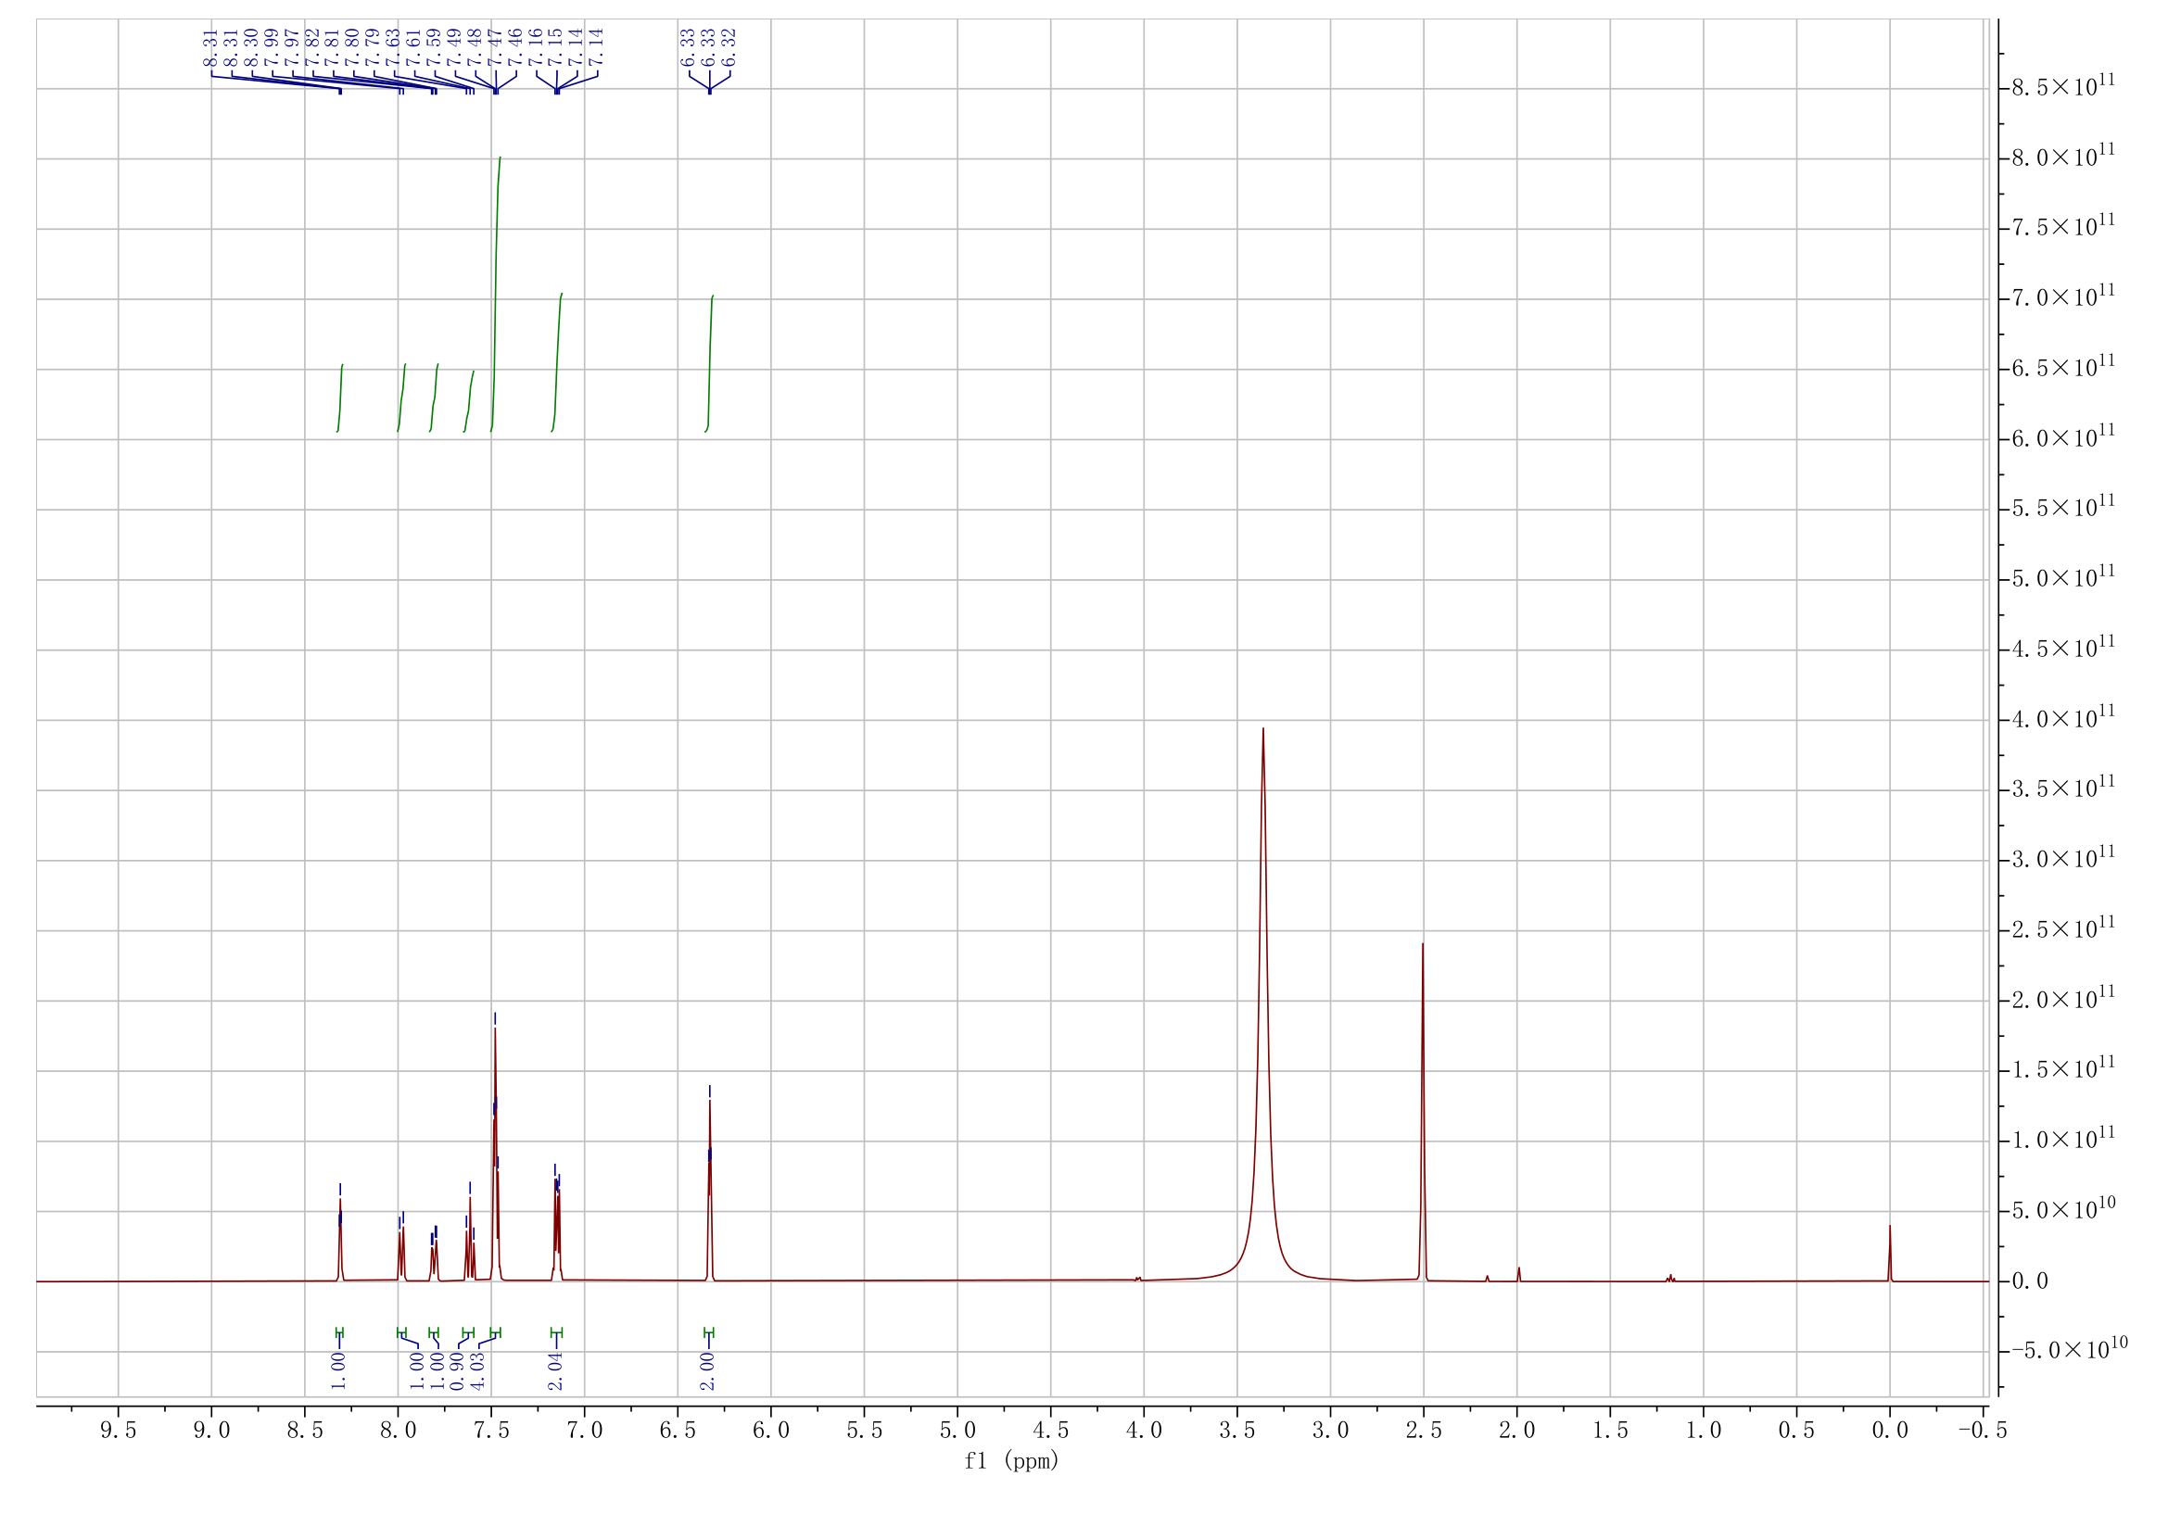The width and height of the screenshot is (2168, 1514).
Task: Click the green integral range marker below 6.33 ppm
Action: coord(709,1332)
